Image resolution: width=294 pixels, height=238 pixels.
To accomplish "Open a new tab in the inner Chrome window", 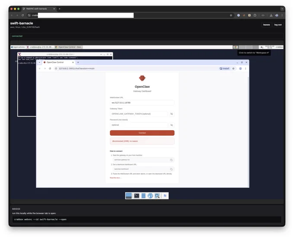I will pos(78,62).
